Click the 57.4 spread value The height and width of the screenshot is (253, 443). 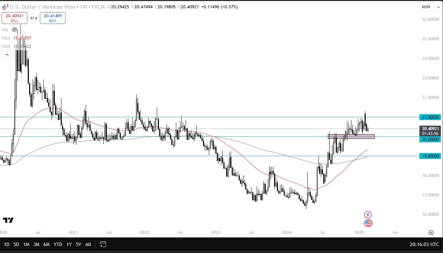pyautogui.click(x=34, y=18)
